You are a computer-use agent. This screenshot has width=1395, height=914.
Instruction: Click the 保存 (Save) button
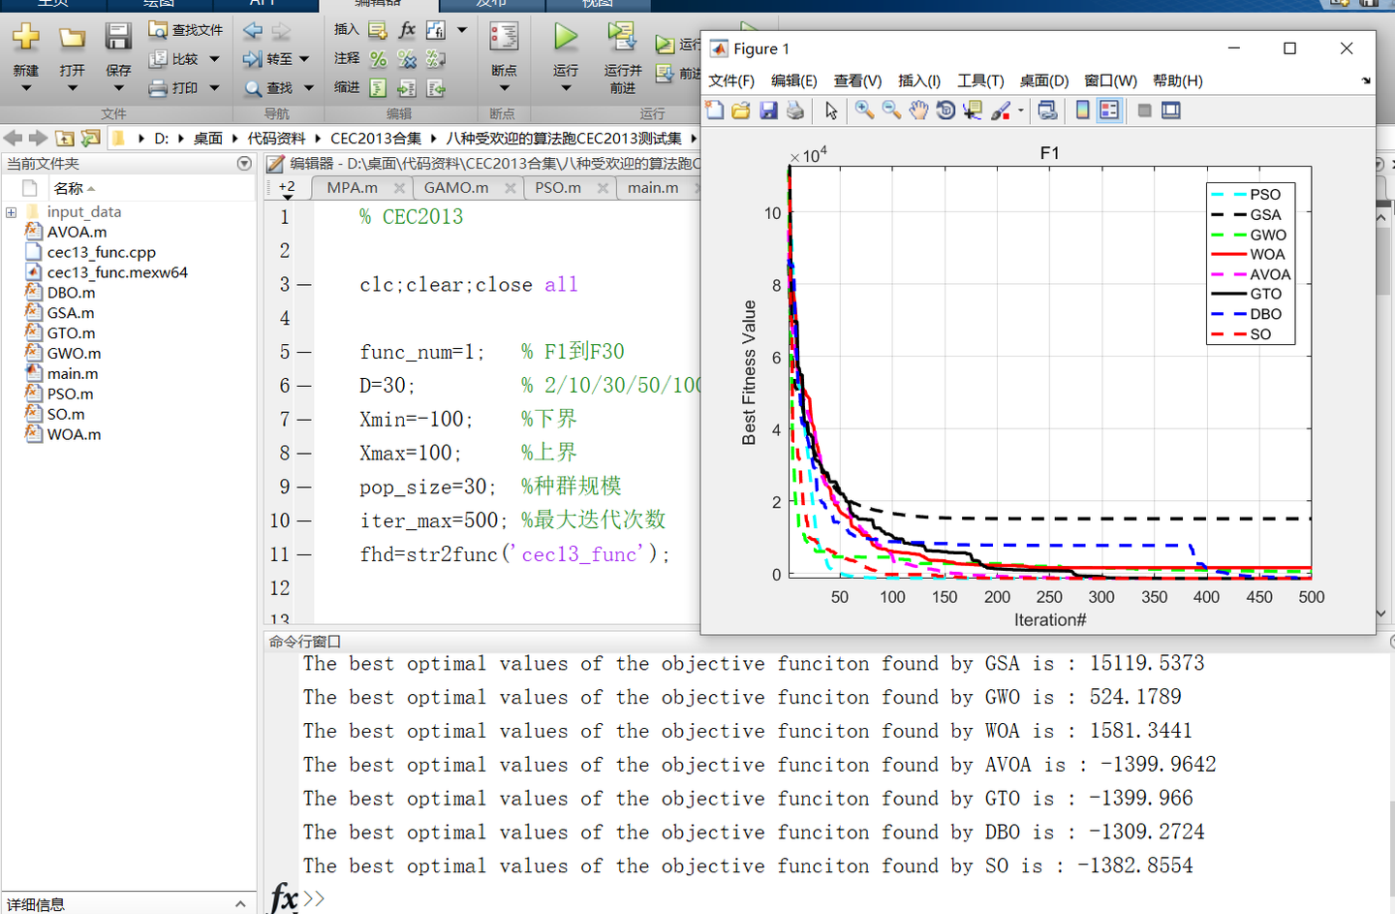click(118, 44)
